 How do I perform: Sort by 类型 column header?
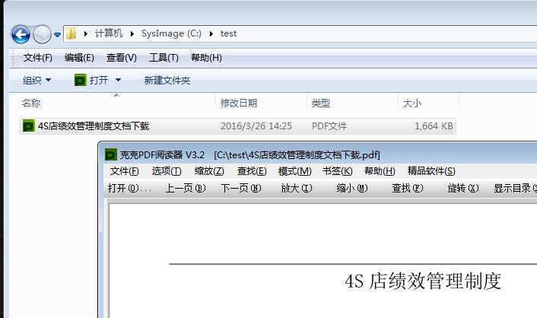click(321, 103)
